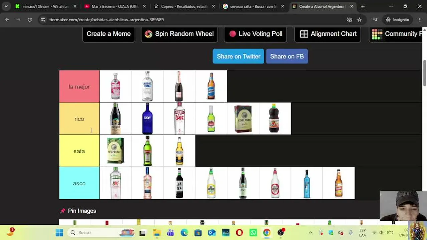Open Opera browser from the taskbar
The height and width of the screenshot is (240, 427).
(239, 233)
